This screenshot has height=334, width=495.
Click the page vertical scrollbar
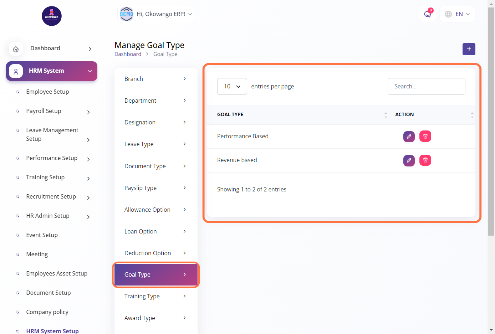point(491,121)
